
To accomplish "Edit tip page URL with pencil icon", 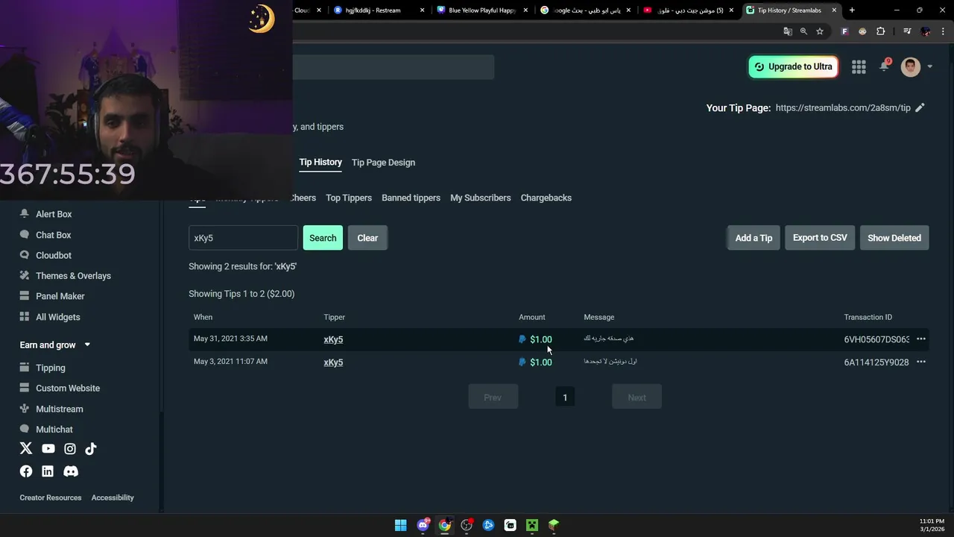I will 920,108.
